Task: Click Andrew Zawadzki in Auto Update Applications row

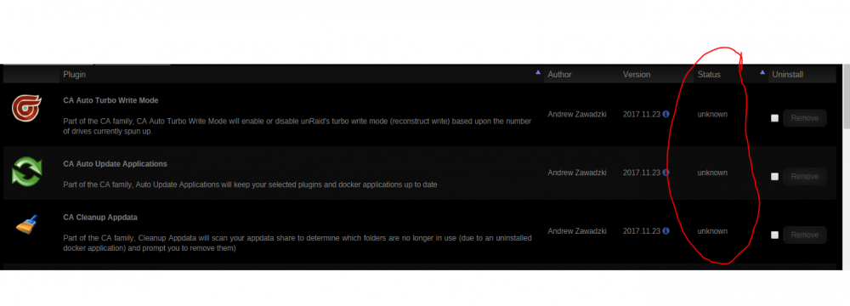Action: point(577,173)
